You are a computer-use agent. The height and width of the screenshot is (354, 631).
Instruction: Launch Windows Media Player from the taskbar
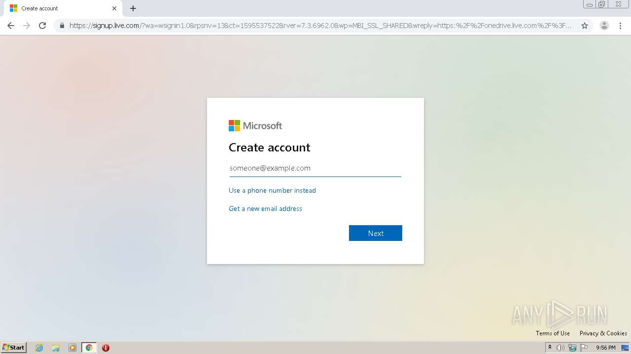(x=72, y=348)
